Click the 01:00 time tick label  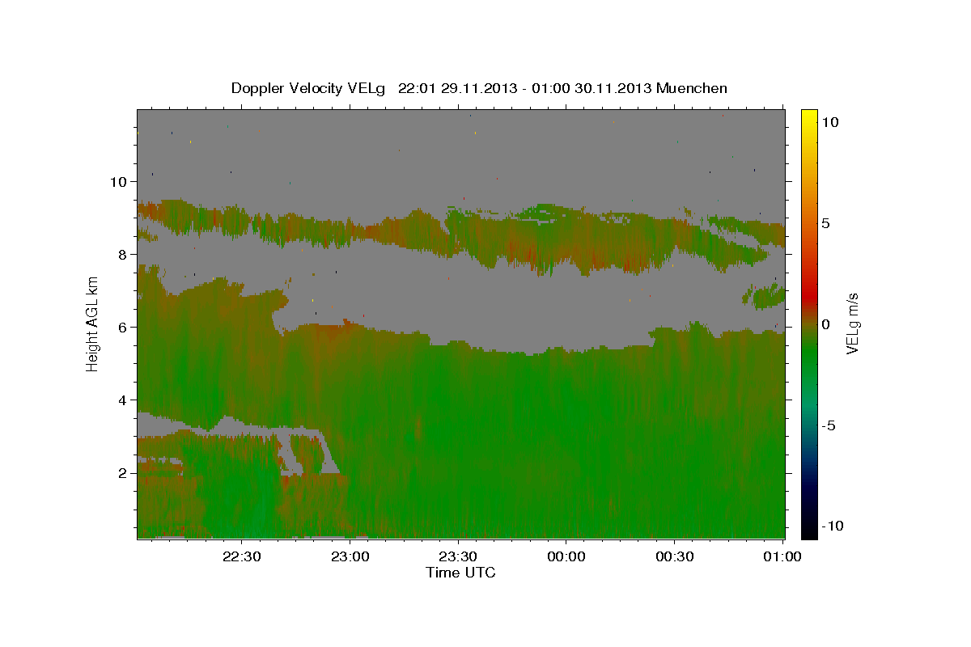click(x=782, y=557)
